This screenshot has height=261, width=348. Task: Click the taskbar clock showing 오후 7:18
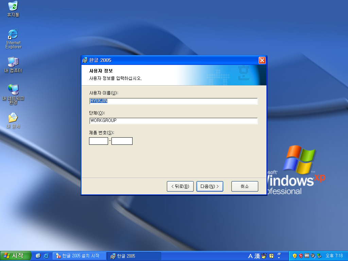(334, 256)
